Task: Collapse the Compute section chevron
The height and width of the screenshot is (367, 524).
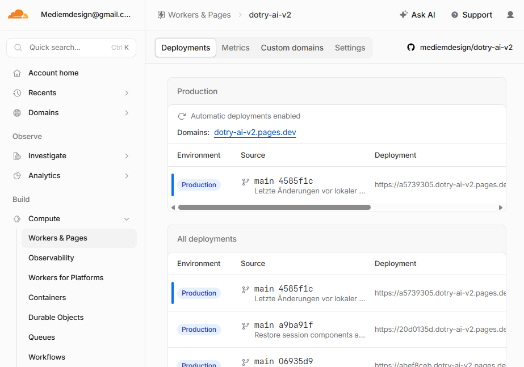Action: [x=127, y=219]
